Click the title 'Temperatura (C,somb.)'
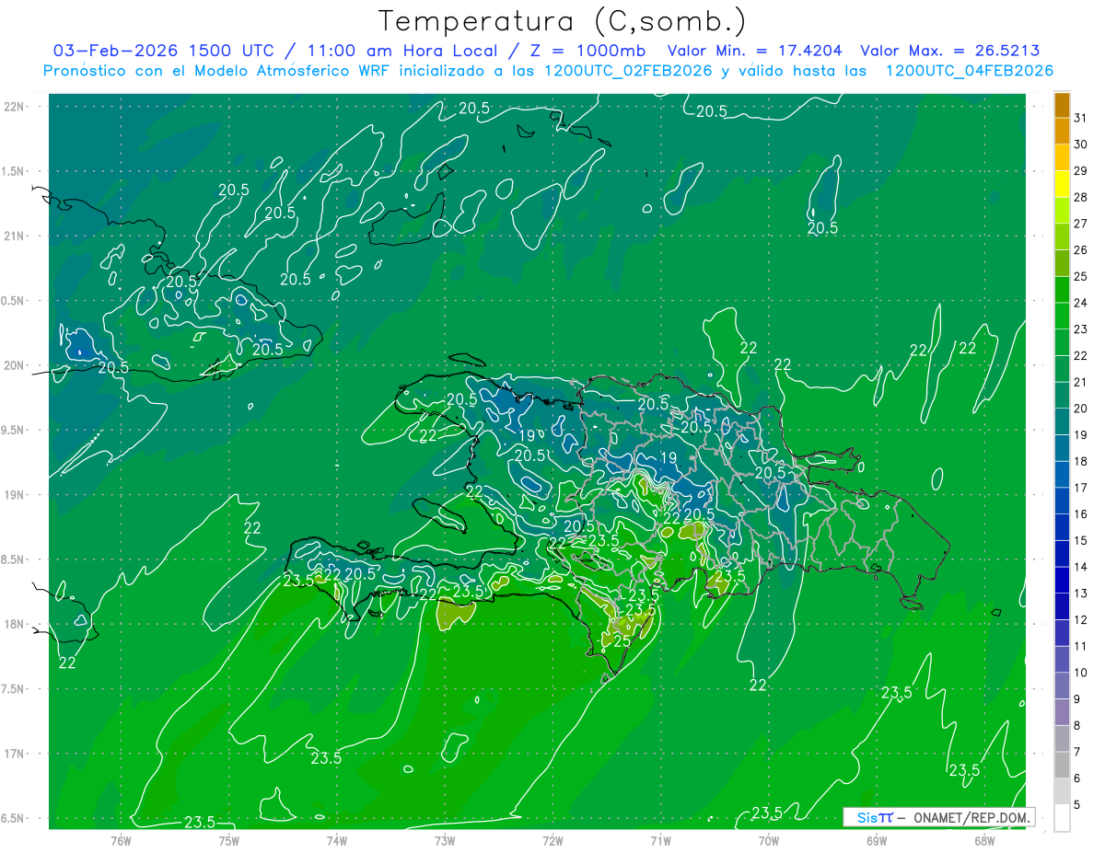1105x853 pixels. pyautogui.click(x=563, y=21)
